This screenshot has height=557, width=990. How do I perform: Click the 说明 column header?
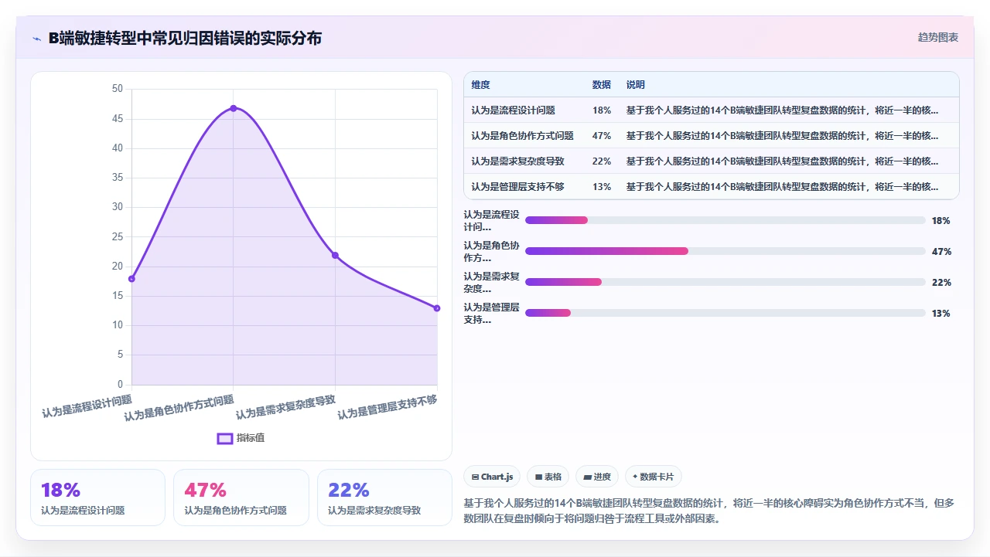635,85
